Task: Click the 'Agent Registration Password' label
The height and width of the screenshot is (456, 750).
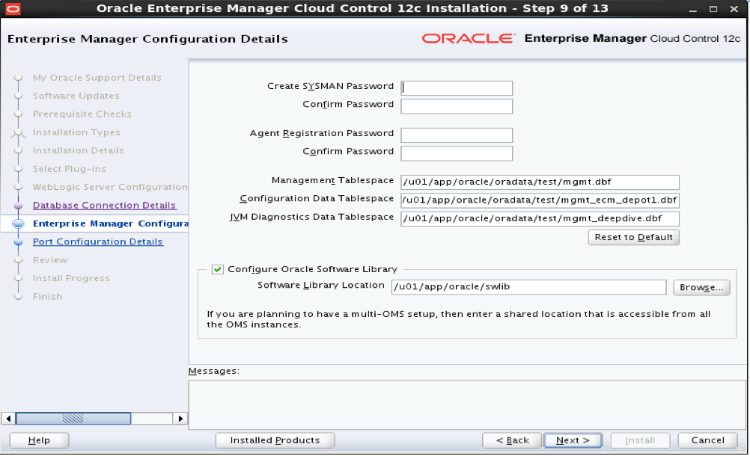Action: coord(322,133)
